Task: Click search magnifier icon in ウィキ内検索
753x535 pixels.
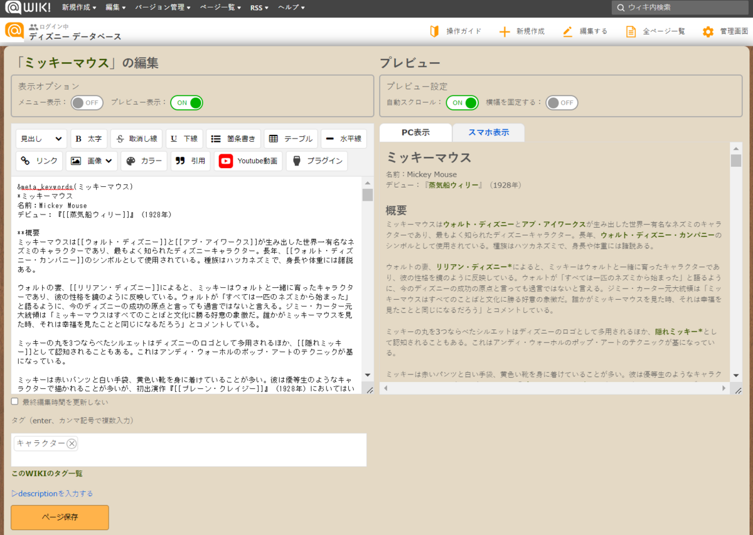Action: (x=621, y=8)
